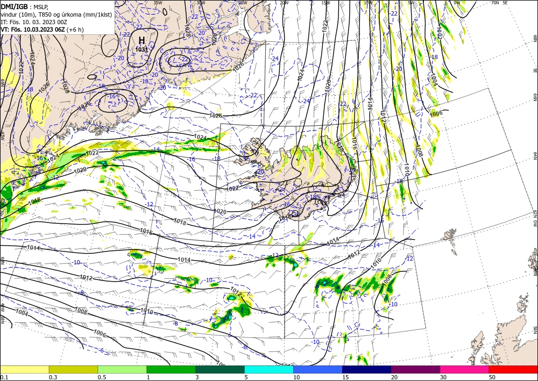Click the 0.1 legend value label
Viewport: 538px width, 381px height.
click(x=3, y=377)
